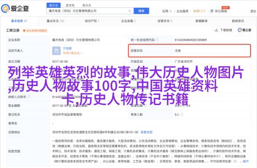This screenshot has width=257, height=168.
Task: Click help icon beside 0人 insured count
Action: coord(181,114)
